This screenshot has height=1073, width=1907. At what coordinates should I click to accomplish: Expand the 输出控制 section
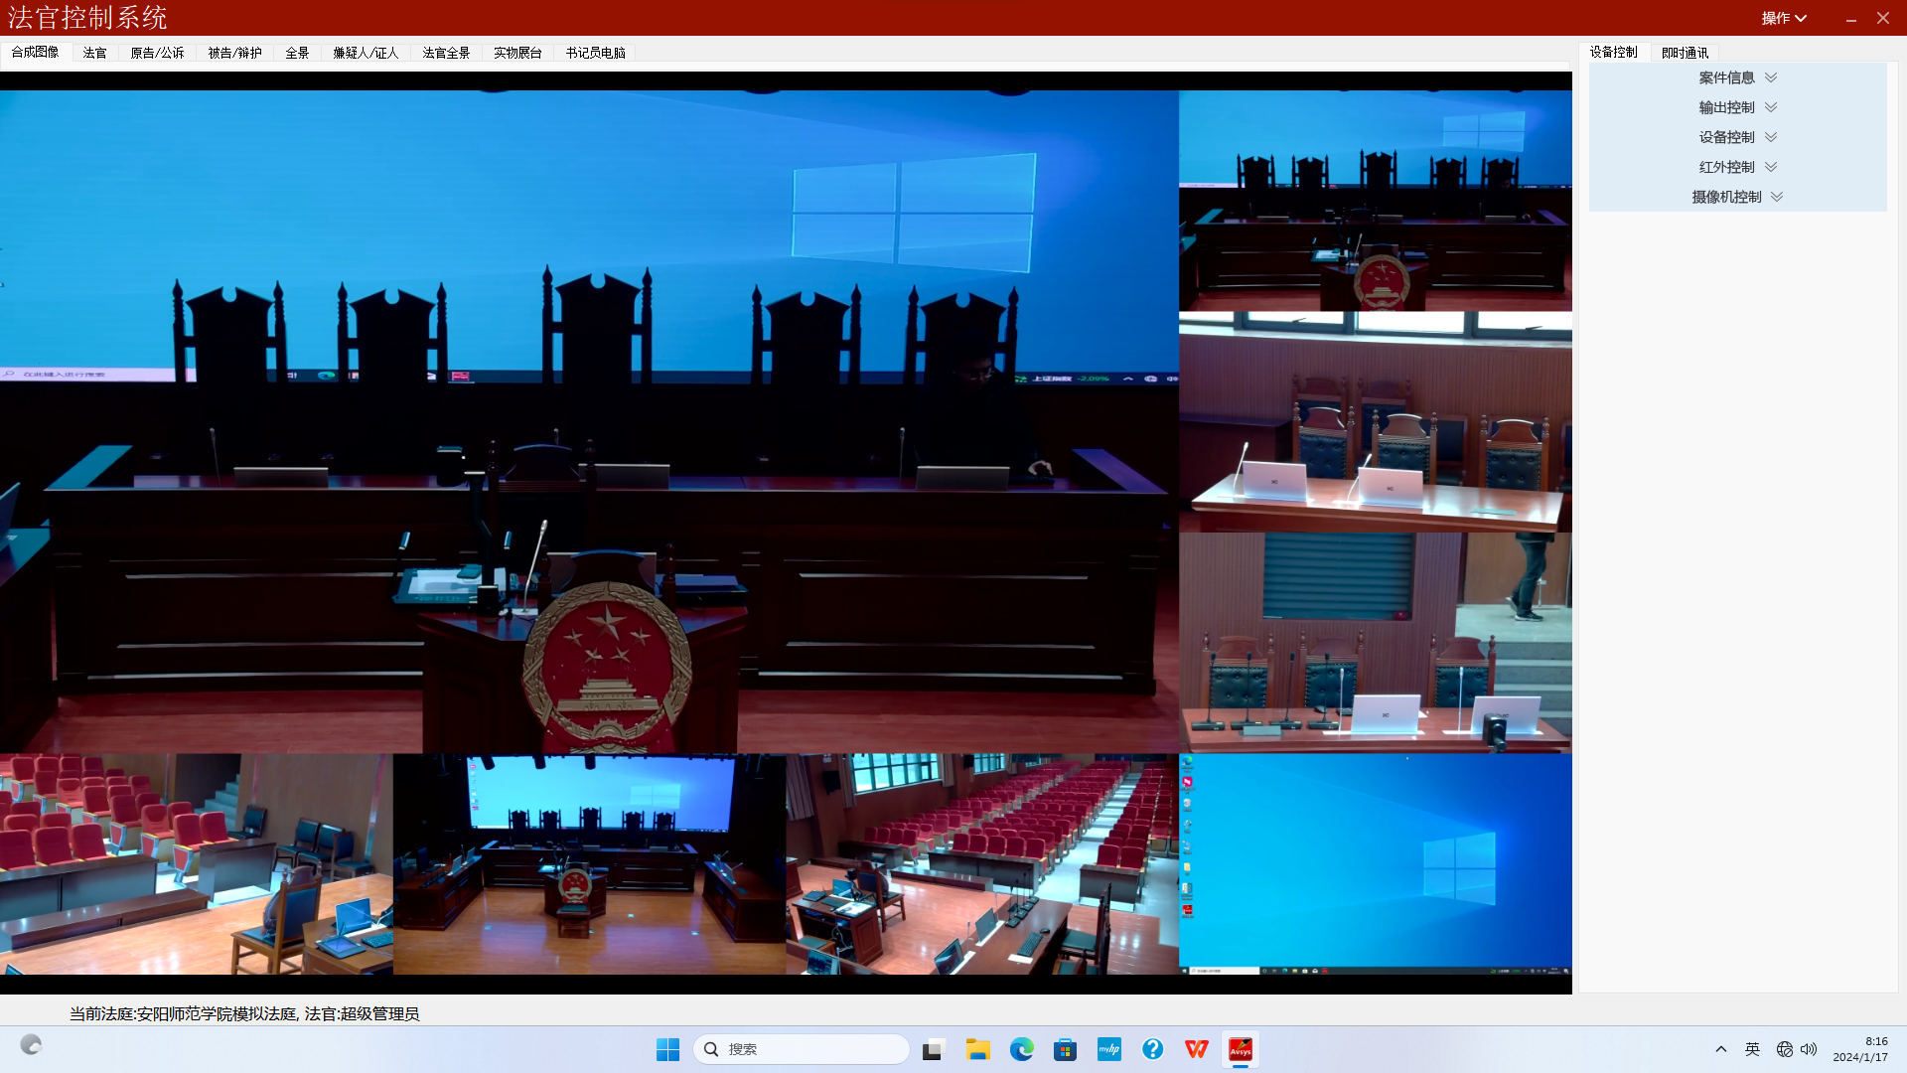pyautogui.click(x=1736, y=107)
